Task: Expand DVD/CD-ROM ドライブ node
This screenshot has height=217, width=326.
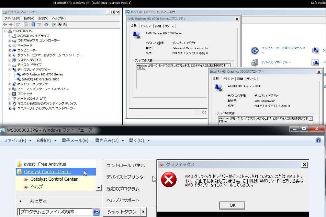Action: pyautogui.click(x=10, y=36)
